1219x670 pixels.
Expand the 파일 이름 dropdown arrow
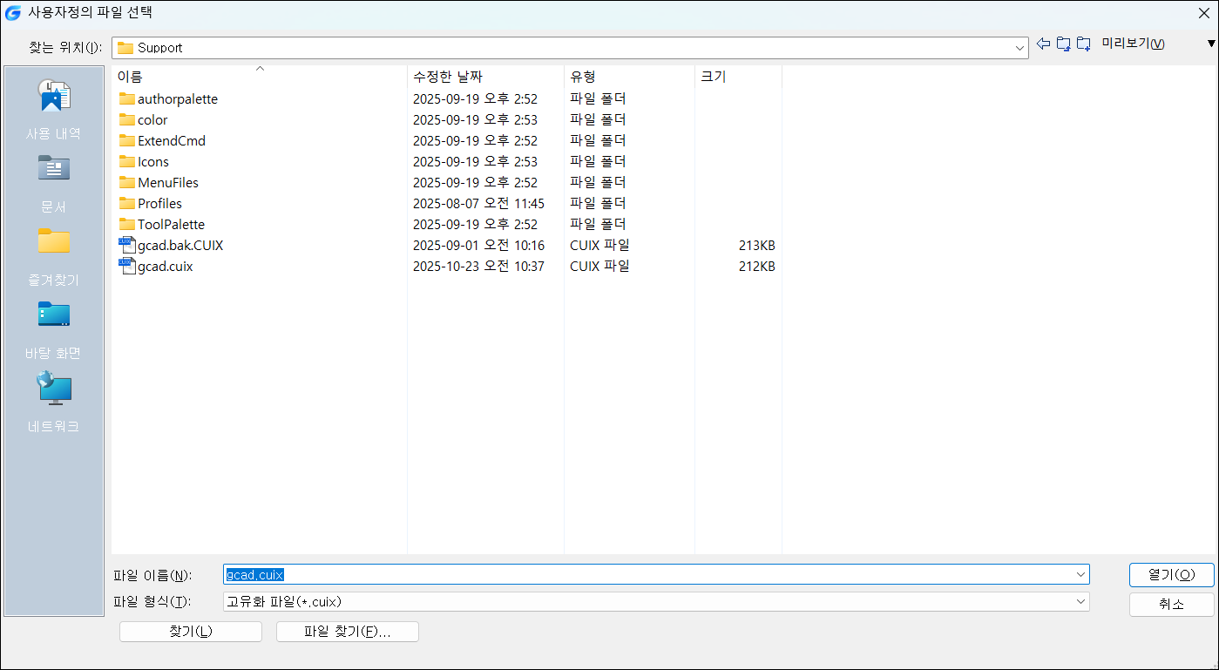1080,575
